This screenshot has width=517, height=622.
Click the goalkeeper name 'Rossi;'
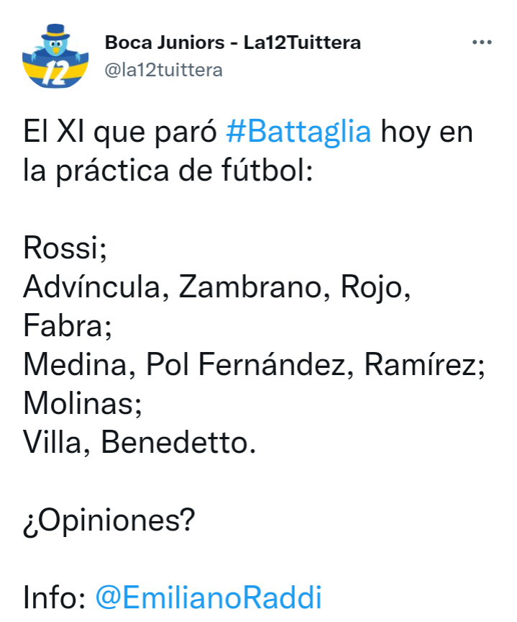coord(65,248)
